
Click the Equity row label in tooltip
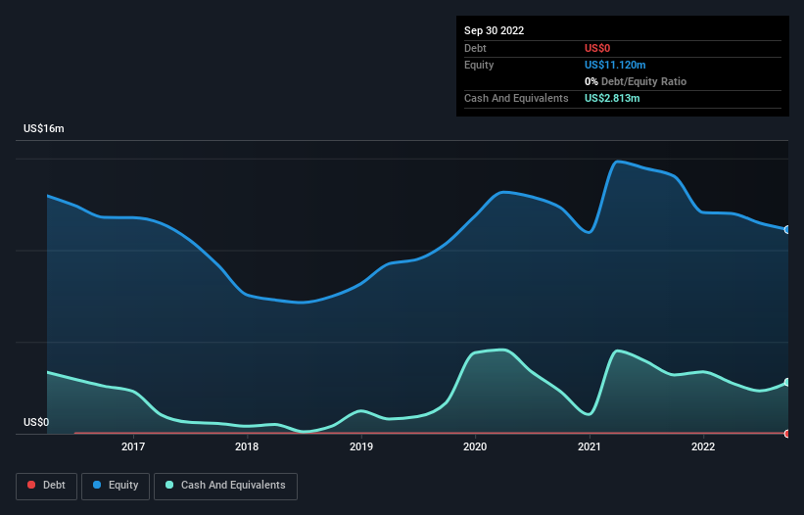point(479,65)
